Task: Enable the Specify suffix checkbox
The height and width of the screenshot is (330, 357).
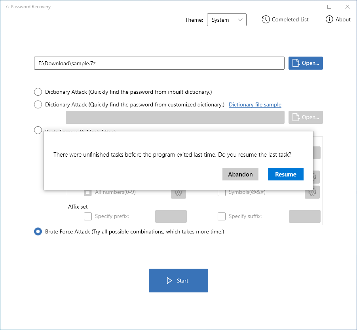Action: tap(222, 216)
